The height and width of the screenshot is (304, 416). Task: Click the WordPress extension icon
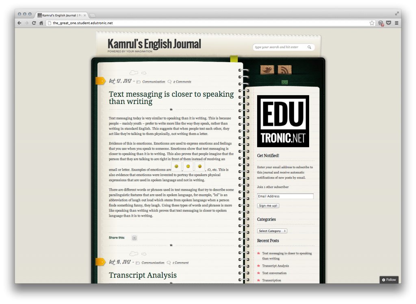pos(381,23)
